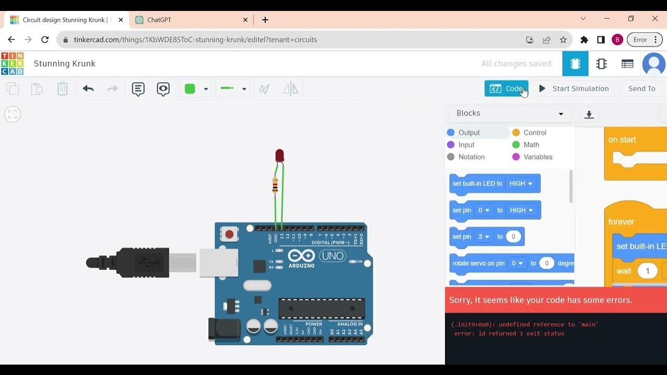Select the on start block
Viewport: 667px width, 375px height.
622,140
